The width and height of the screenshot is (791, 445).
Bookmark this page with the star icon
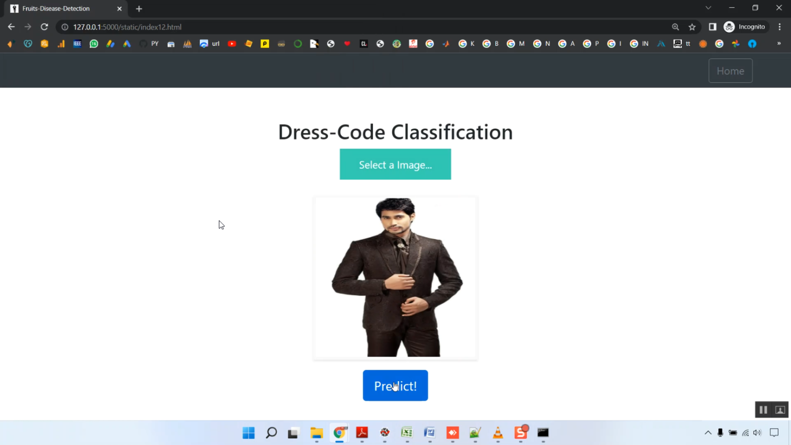coord(692,27)
